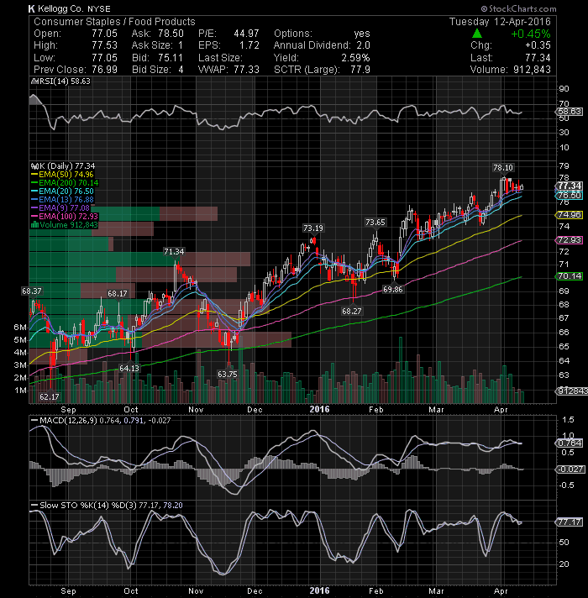Click the EMA(9) 77.08 legend entry

point(60,207)
